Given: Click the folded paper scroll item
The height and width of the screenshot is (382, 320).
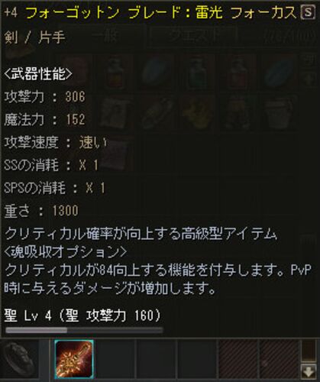Looking at the screenshot, I should pyautogui.click(x=115, y=112).
